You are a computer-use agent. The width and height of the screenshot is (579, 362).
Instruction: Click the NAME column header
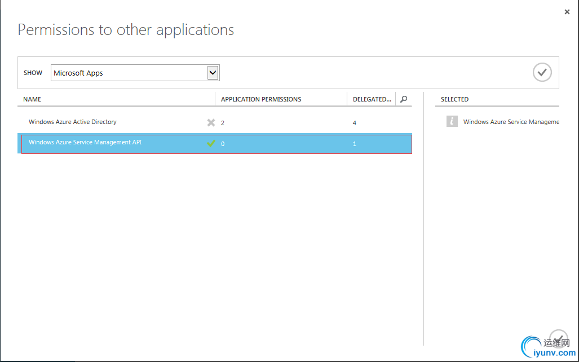pyautogui.click(x=32, y=99)
